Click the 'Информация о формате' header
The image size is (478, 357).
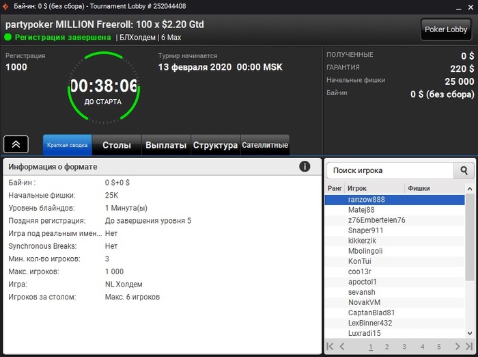[x=53, y=167]
